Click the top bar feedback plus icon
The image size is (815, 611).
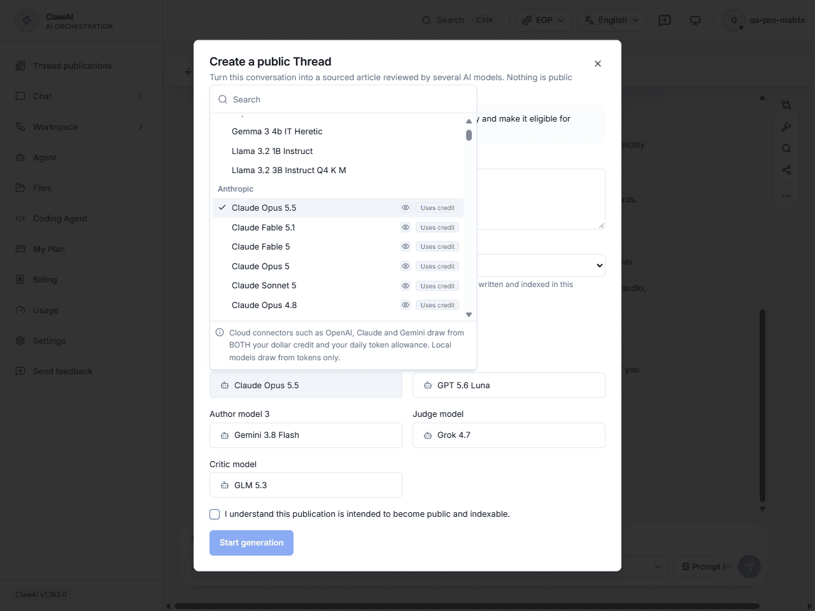point(665,20)
